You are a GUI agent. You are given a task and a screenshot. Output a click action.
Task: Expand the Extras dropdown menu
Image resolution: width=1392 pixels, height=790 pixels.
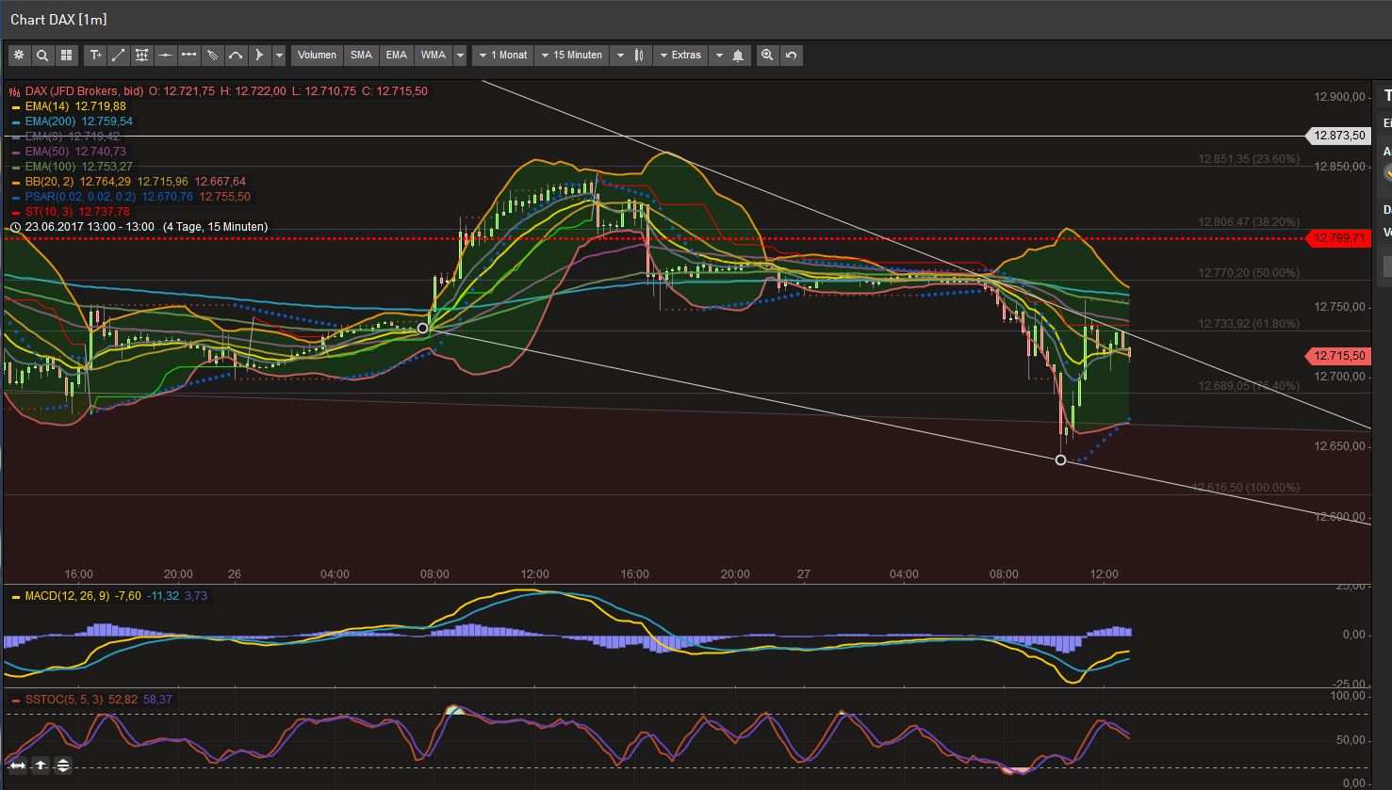click(680, 55)
